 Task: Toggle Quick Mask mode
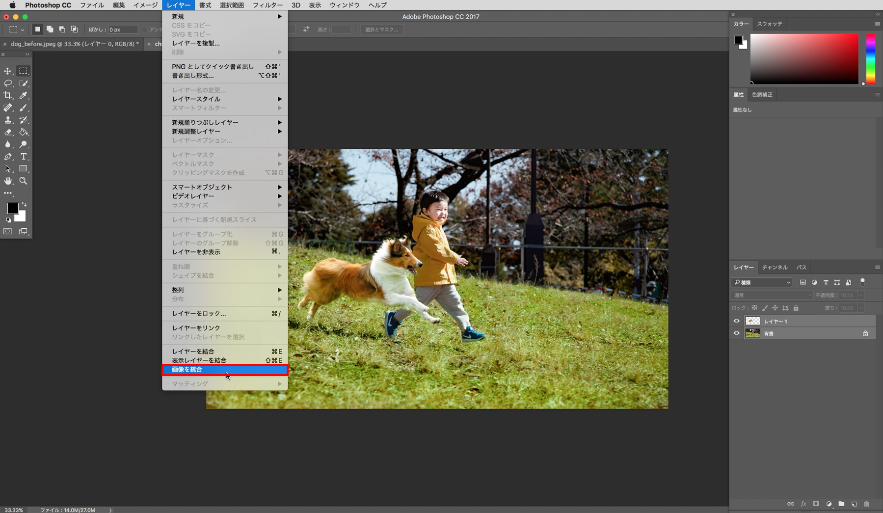(8, 231)
